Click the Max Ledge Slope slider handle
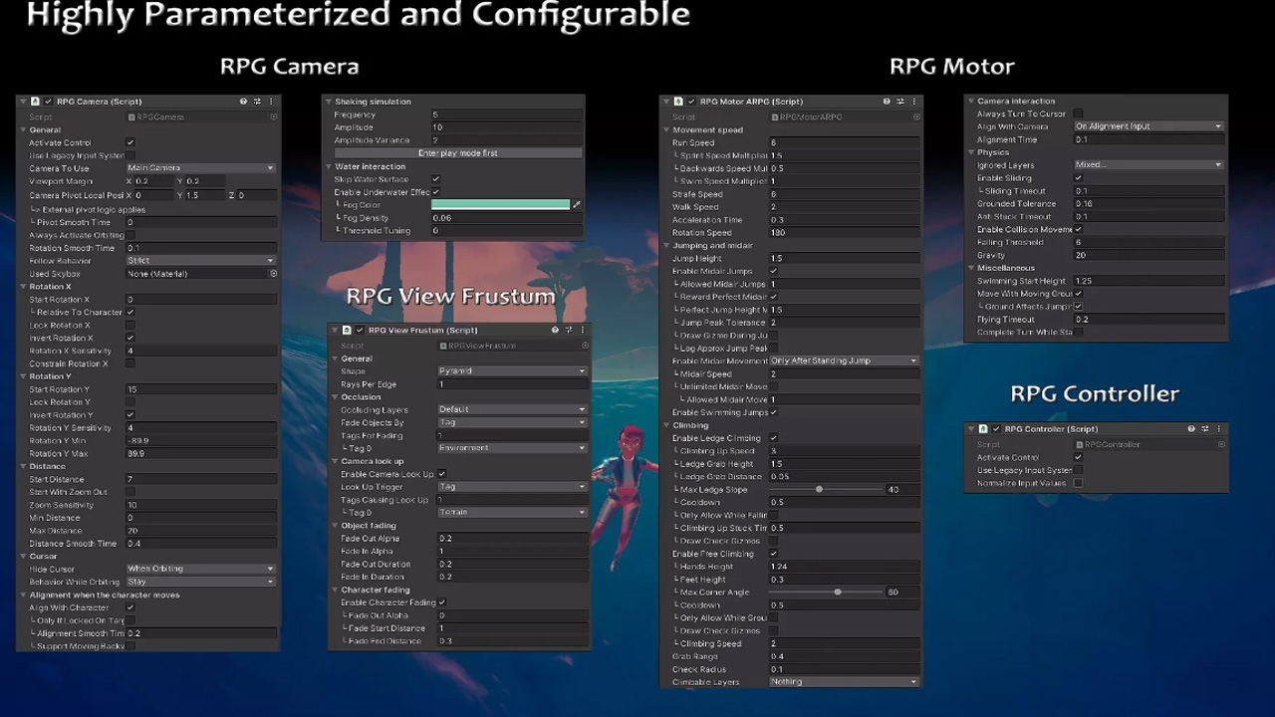 (x=819, y=490)
